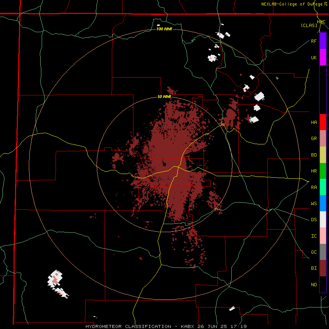Click the BI dark red swatch

click(323, 268)
